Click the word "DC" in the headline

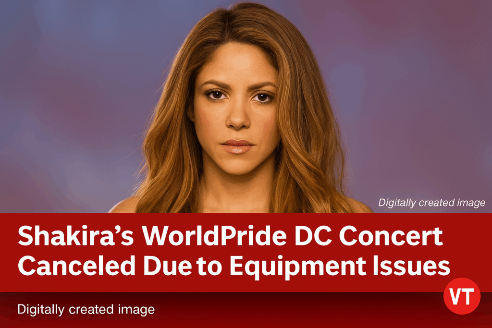coord(313,236)
